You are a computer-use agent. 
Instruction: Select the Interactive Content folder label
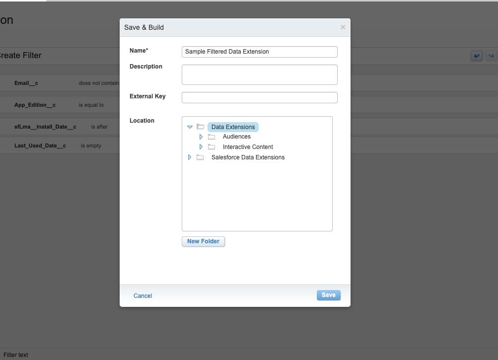248,147
